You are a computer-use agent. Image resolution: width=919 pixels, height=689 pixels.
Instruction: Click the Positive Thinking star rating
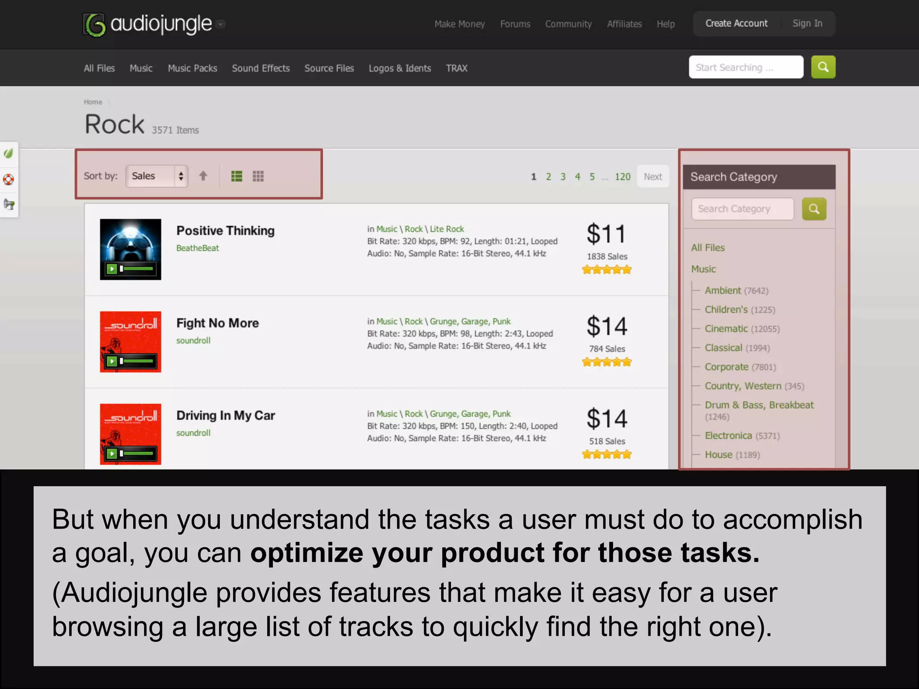tap(607, 270)
